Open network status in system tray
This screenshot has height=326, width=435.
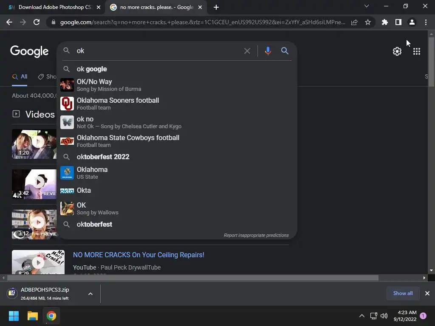coord(373,316)
